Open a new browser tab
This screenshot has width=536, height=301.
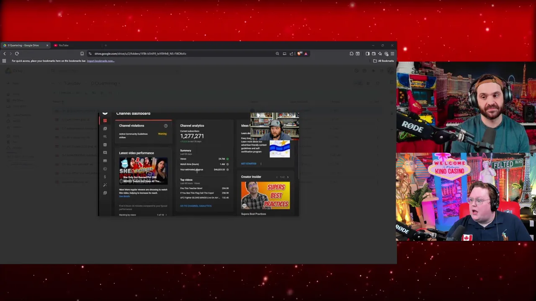[x=106, y=45]
